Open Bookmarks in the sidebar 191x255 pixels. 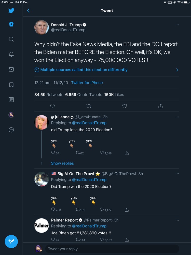tap(11, 85)
